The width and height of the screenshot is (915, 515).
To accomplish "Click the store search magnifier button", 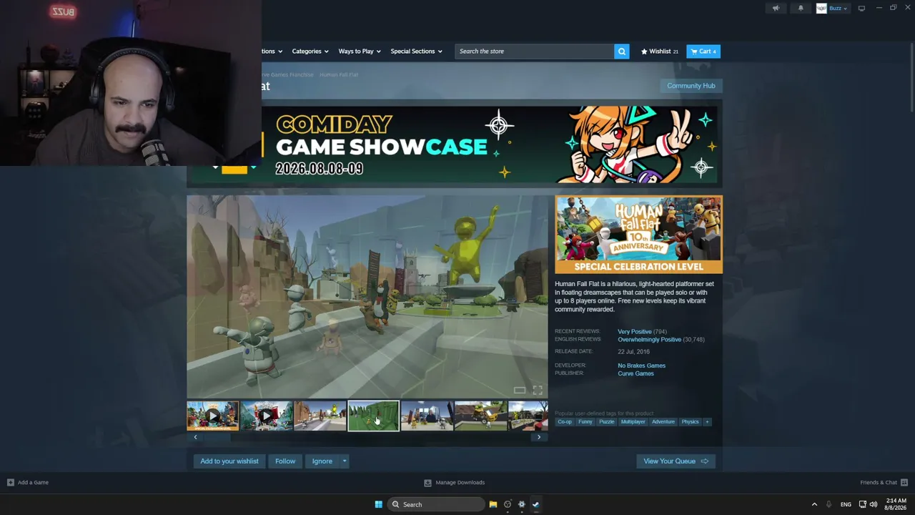I will [622, 51].
